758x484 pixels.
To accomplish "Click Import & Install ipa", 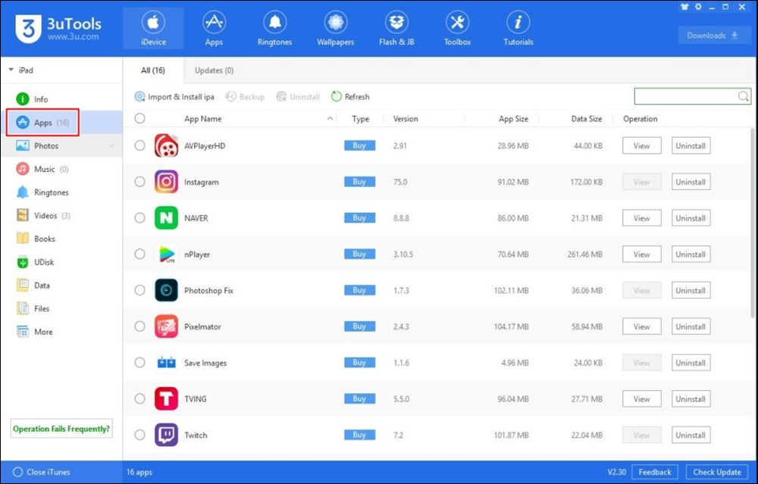I will (174, 97).
